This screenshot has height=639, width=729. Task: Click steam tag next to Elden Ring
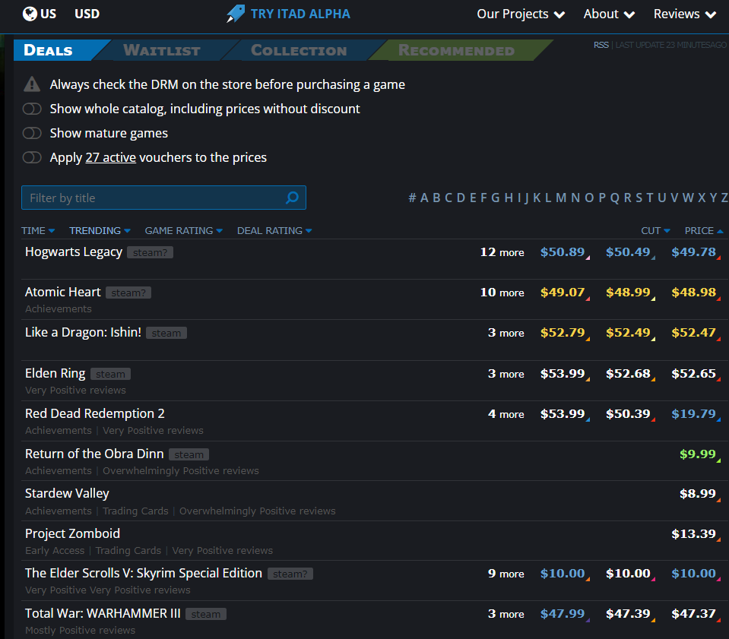110,374
